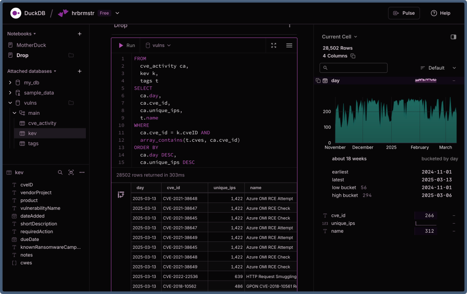Open the Current Cell dropdown
The height and width of the screenshot is (294, 467).
click(x=340, y=37)
